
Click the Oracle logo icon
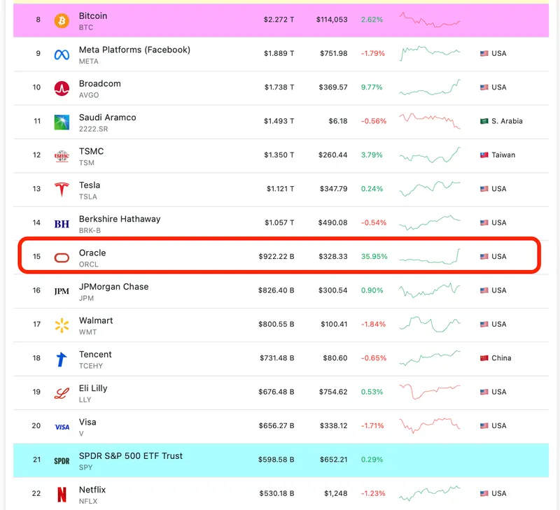pos(62,257)
